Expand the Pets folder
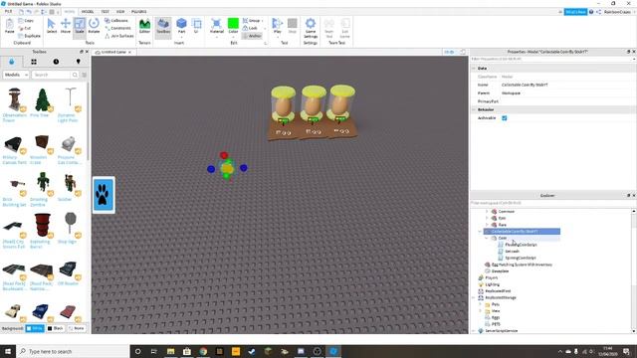 pos(480,304)
